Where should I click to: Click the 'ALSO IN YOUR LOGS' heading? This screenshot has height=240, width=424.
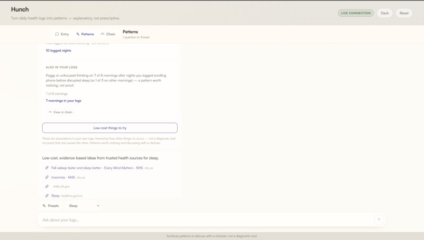click(x=62, y=67)
